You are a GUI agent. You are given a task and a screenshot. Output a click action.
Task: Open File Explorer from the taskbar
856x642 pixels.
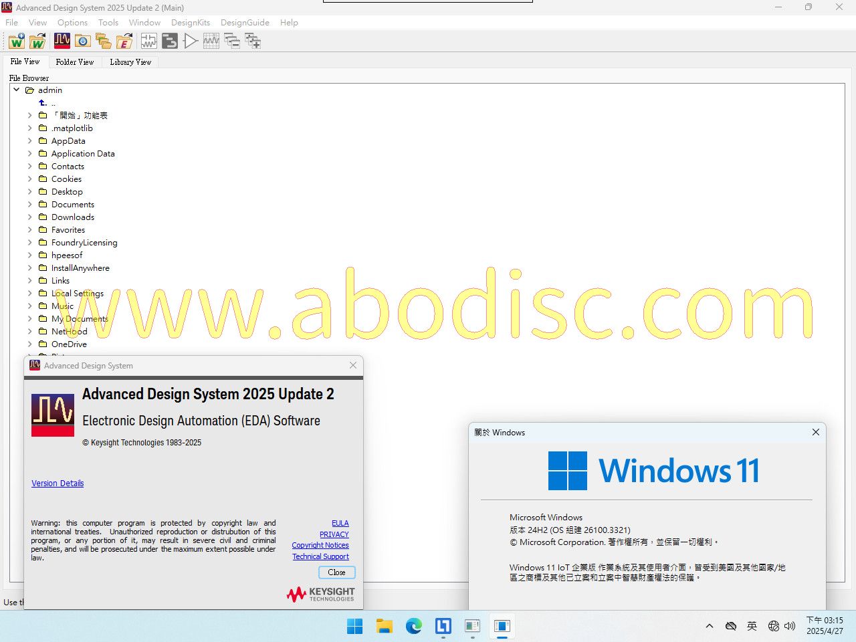(x=384, y=626)
